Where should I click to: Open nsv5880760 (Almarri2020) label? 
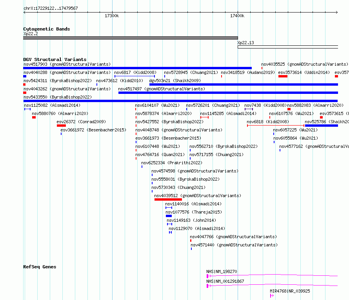click(x=60, y=114)
